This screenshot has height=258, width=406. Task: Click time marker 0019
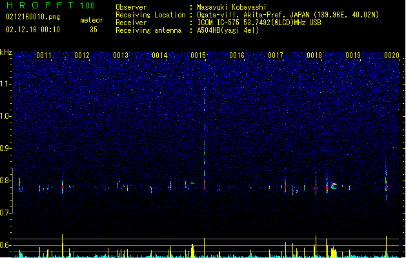[x=353, y=55]
